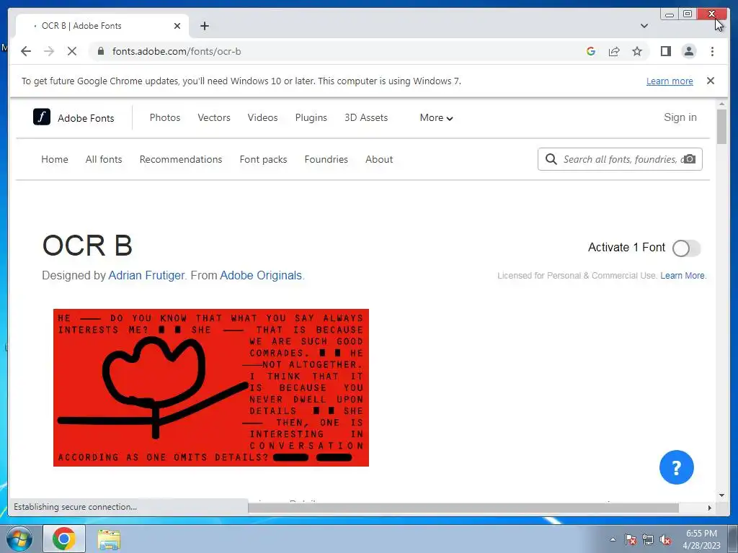Screen dimensions: 738x553
Task: Click the Show desktop button
Action: (733, 539)
